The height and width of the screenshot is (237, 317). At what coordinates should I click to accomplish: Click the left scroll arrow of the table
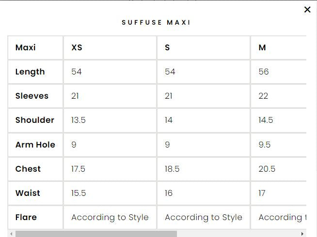(x=11, y=234)
